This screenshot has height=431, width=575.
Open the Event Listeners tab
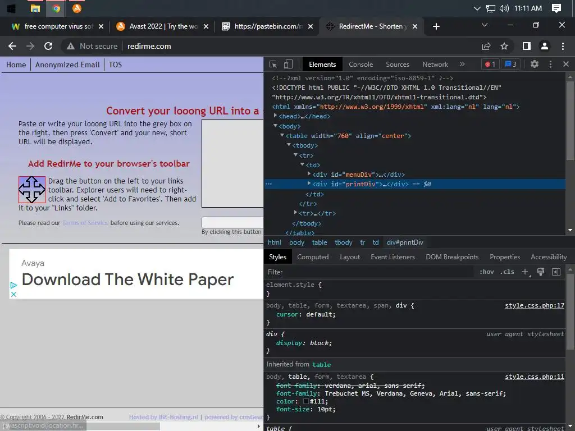coord(393,257)
